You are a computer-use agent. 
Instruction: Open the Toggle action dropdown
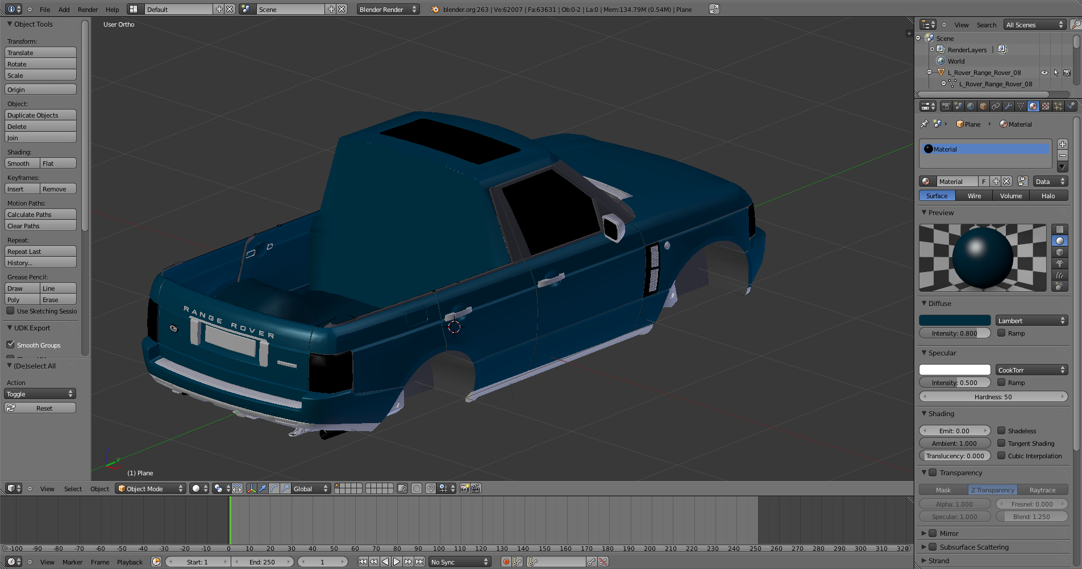(x=40, y=394)
